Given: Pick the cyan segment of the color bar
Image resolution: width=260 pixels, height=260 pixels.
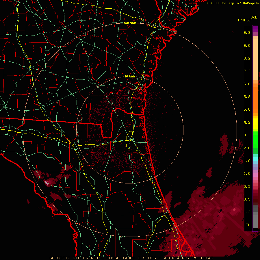Looking at the screenshot, I should pyautogui.click(x=255, y=159).
